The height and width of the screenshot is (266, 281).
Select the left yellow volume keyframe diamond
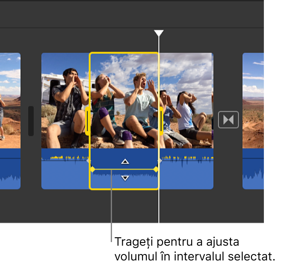click(92, 169)
